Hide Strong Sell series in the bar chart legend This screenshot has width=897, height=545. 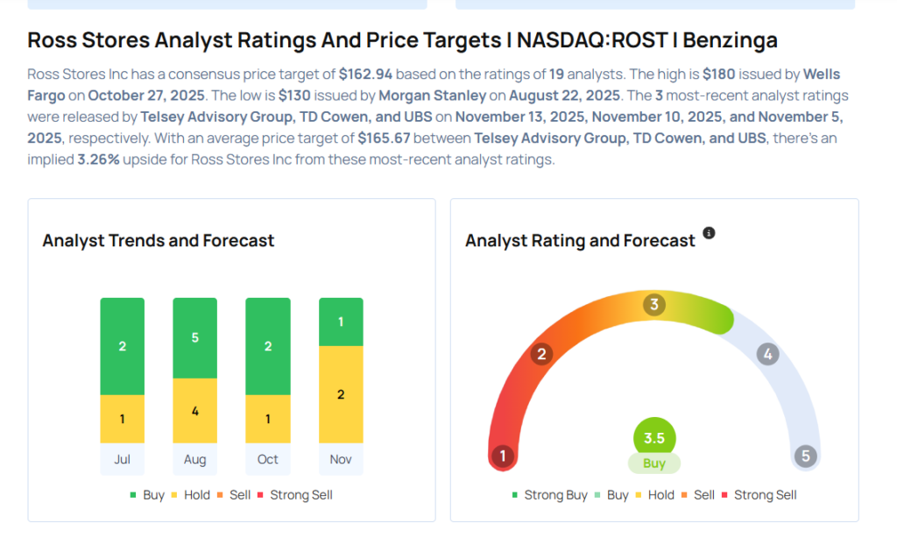(294, 495)
